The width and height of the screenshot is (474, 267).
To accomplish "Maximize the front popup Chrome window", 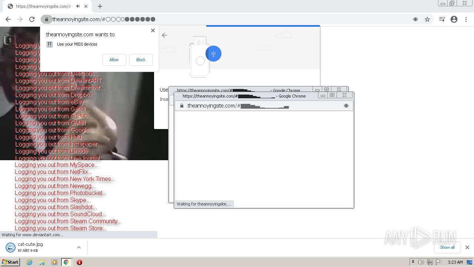I will (332, 95).
